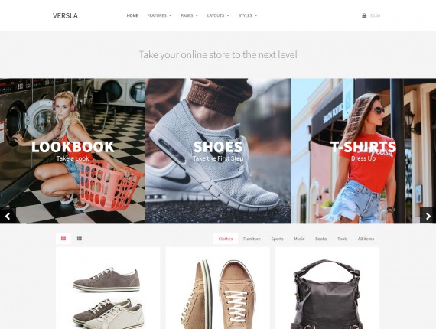Image resolution: width=436 pixels, height=329 pixels.
Task: Select the Furniture category tab
Action: pyautogui.click(x=252, y=239)
